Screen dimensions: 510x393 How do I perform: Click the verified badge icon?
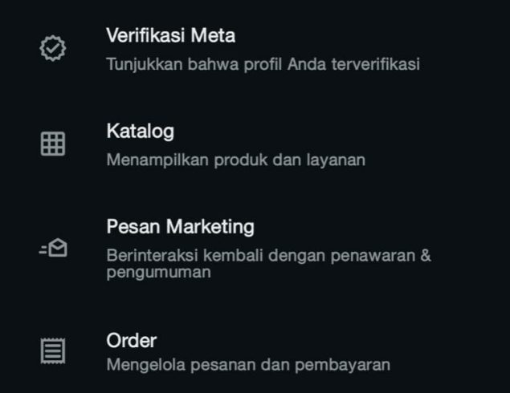(53, 48)
